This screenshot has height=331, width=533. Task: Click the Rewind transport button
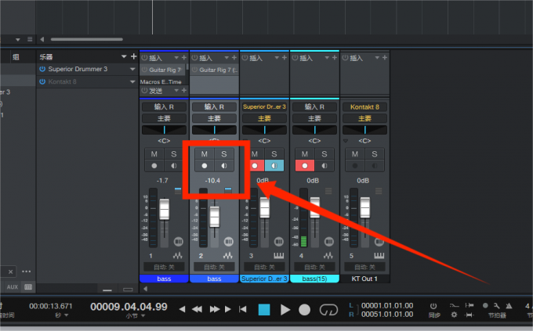(198, 309)
